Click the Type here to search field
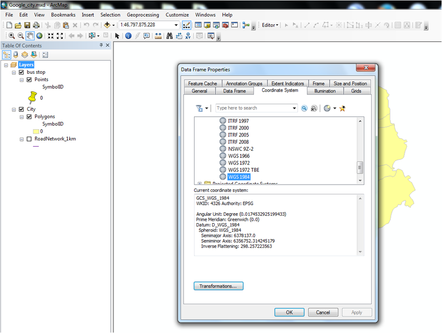 [x=254, y=108]
